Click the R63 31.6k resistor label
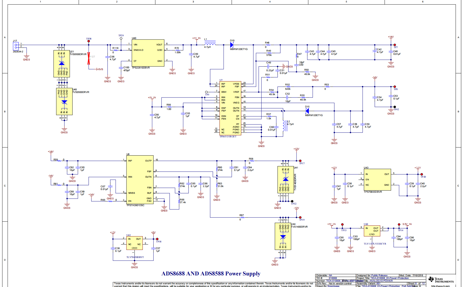Viewport: 462px width, 287px height. click(220, 185)
